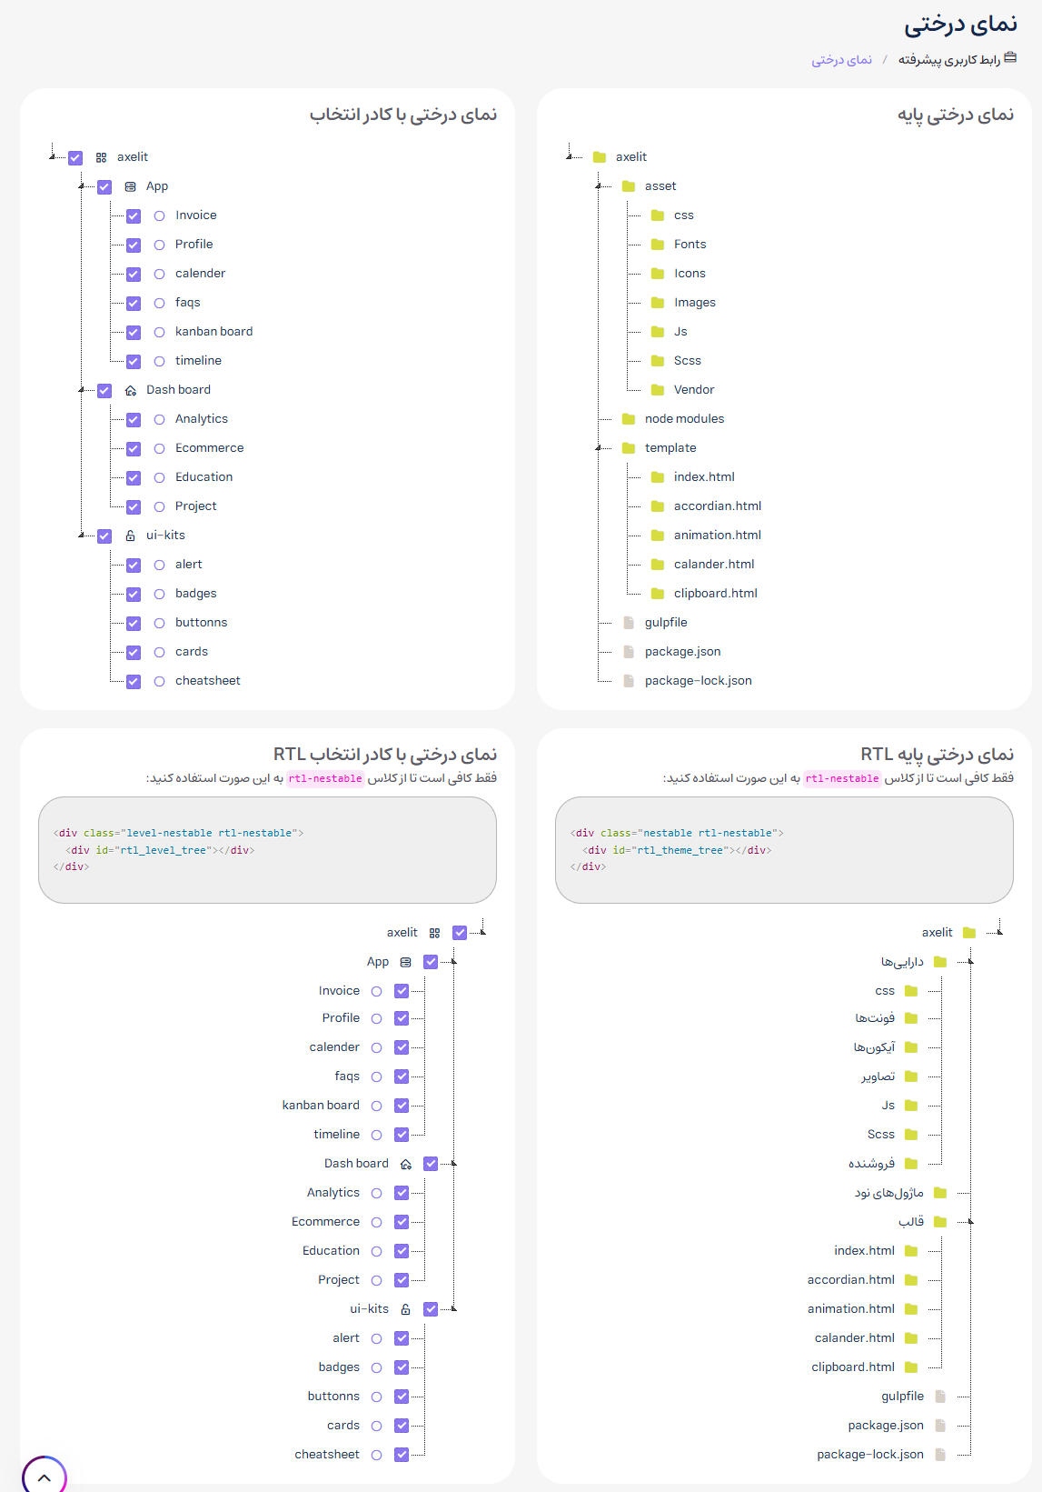Click the file icon beside package.json
The height and width of the screenshot is (1492, 1042).
pyautogui.click(x=628, y=651)
